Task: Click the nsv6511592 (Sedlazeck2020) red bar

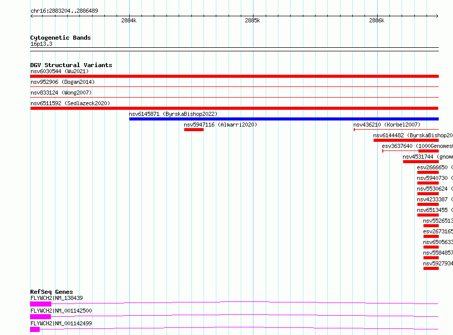Action: point(234,108)
